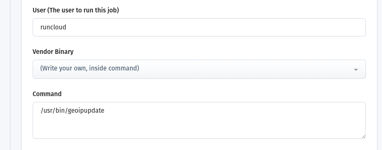
Task: Click the right end of the User field
Action: click(x=358, y=27)
